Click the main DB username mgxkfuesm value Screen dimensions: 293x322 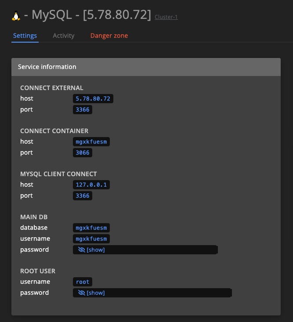coord(91,239)
